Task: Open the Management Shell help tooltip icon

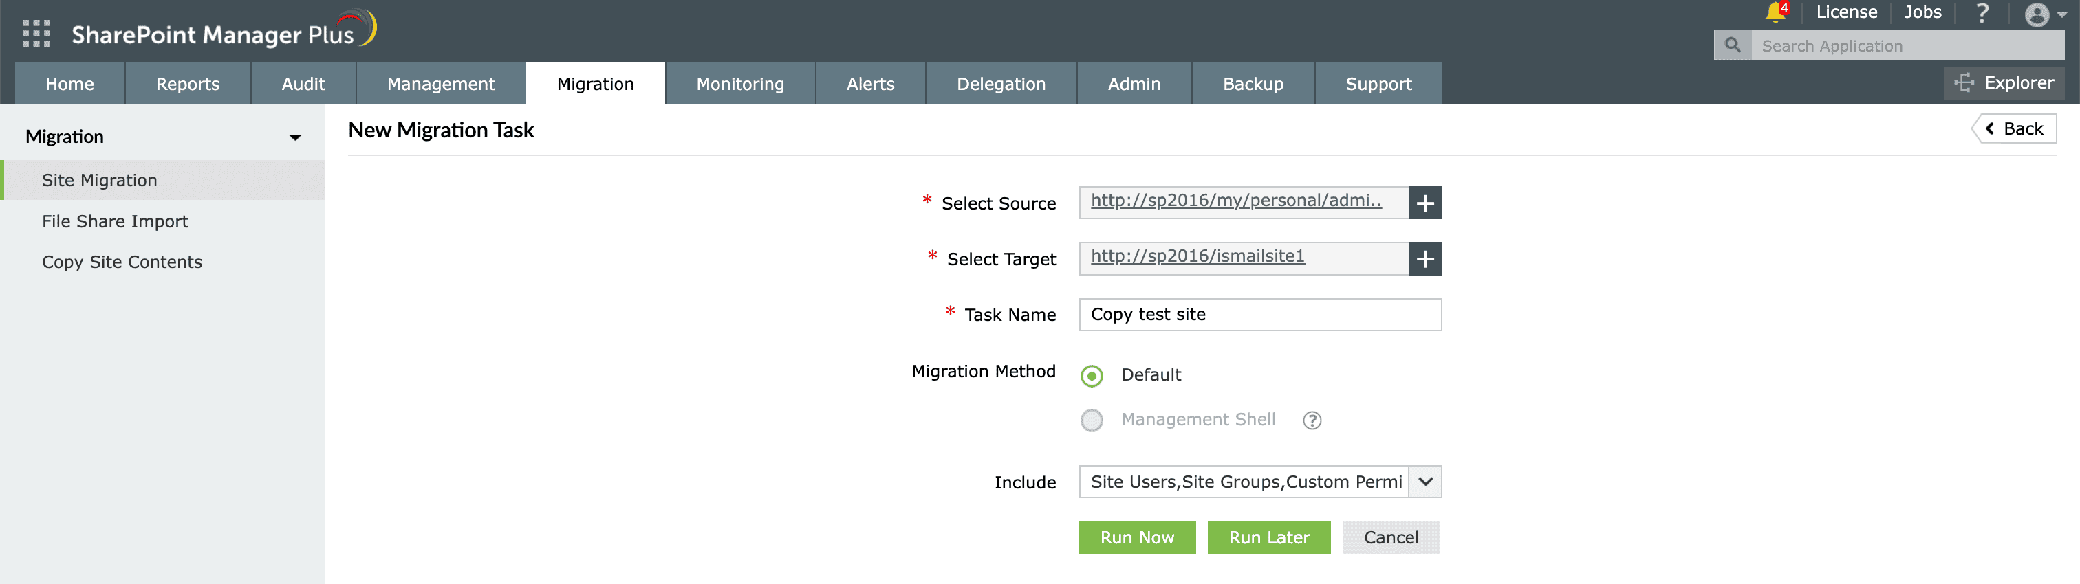Action: pos(1312,419)
